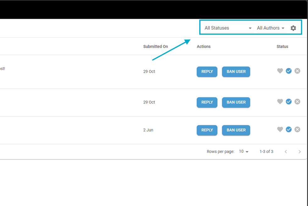The image size is (308, 206).
Task: Click the Status column header
Action: [282, 46]
